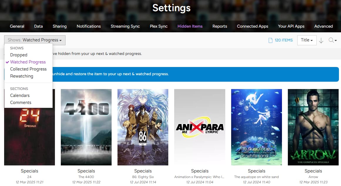Screen dimensions: 341x186
Task: Click the Settings page heading
Action: tap(171, 8)
